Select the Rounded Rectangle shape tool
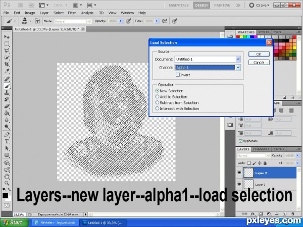The width and height of the screenshot is (303, 227). click(7, 155)
